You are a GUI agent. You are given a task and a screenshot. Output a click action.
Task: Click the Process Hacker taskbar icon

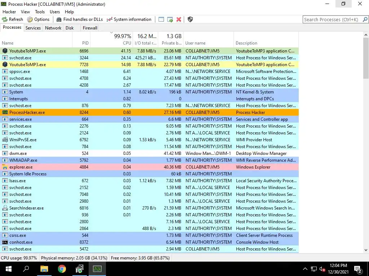coord(97,269)
